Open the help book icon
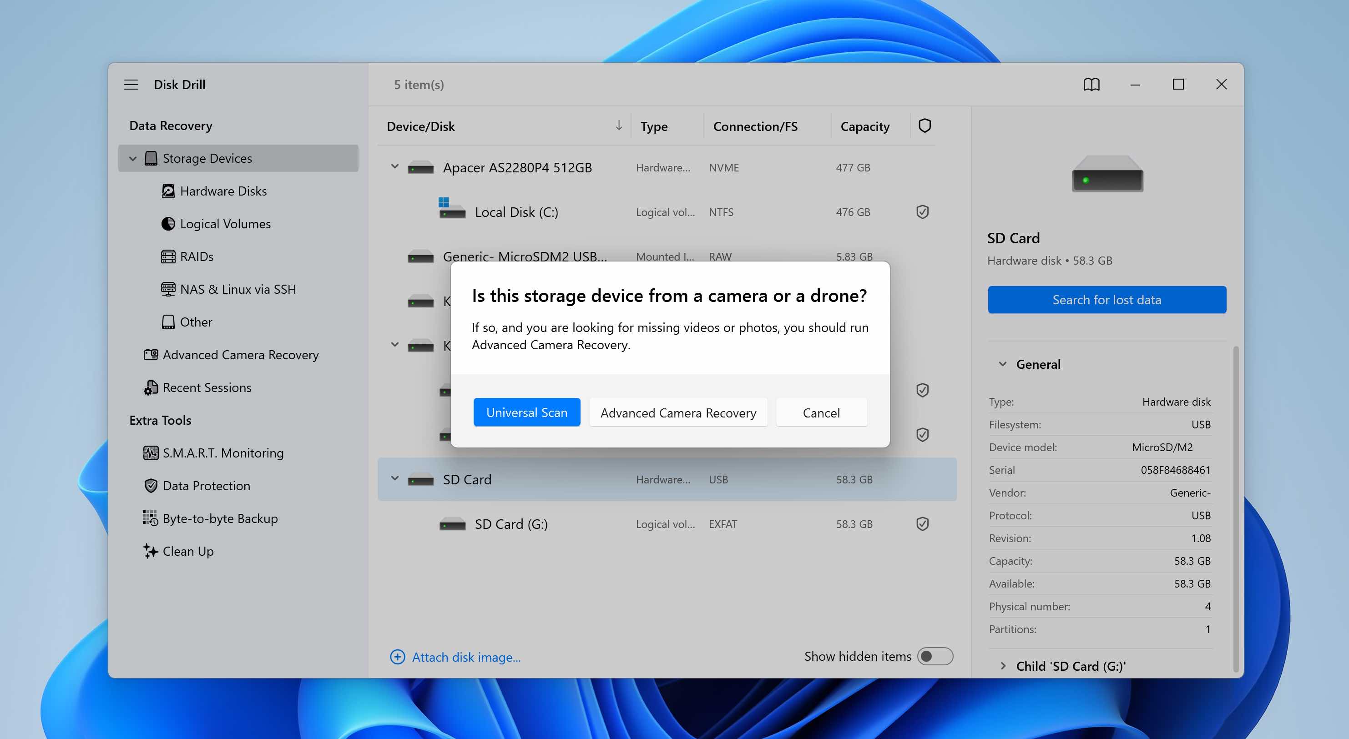The width and height of the screenshot is (1349, 739). click(x=1091, y=84)
